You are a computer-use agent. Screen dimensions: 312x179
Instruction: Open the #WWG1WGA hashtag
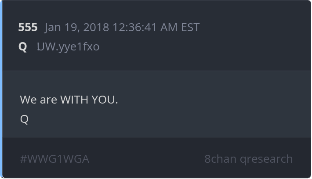[x=54, y=159]
